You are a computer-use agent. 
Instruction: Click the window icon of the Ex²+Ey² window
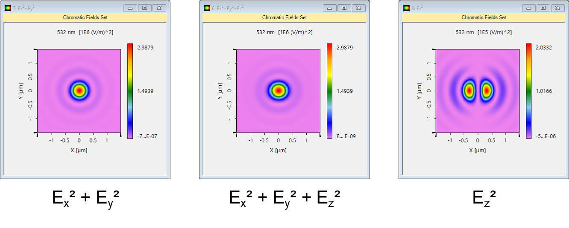click(7, 8)
